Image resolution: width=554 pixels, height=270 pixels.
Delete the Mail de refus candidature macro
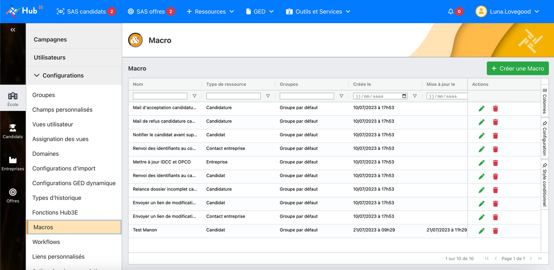[x=495, y=122]
